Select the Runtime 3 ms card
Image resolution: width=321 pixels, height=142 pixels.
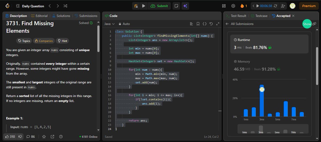pos(269,44)
